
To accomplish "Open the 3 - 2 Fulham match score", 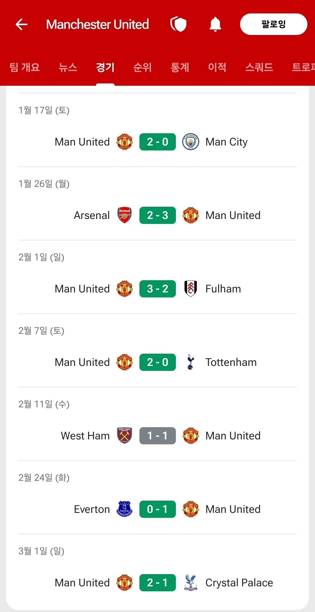I will point(157,289).
